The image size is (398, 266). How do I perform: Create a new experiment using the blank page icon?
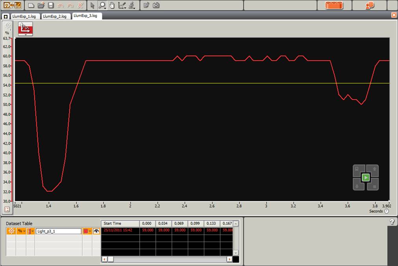point(31,5)
